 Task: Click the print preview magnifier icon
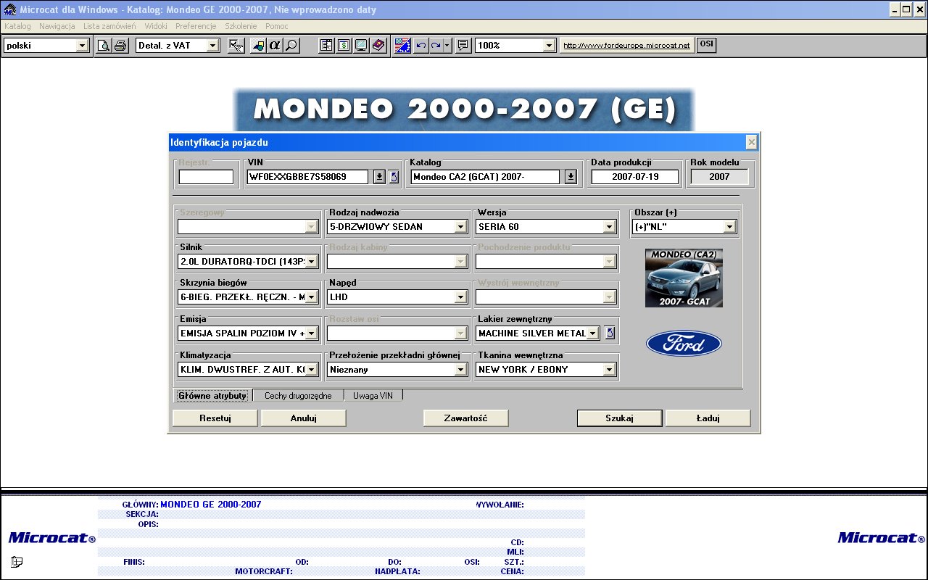104,46
